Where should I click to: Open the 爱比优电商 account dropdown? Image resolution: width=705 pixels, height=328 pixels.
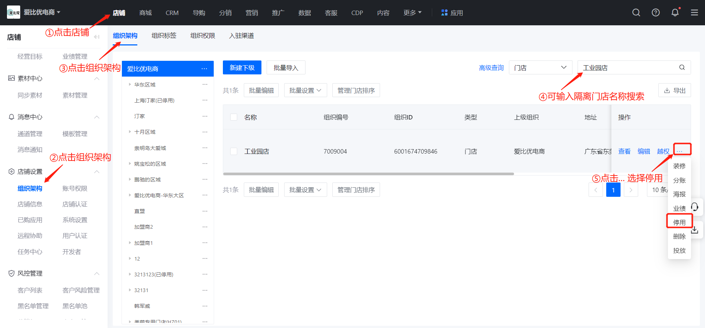42,12
